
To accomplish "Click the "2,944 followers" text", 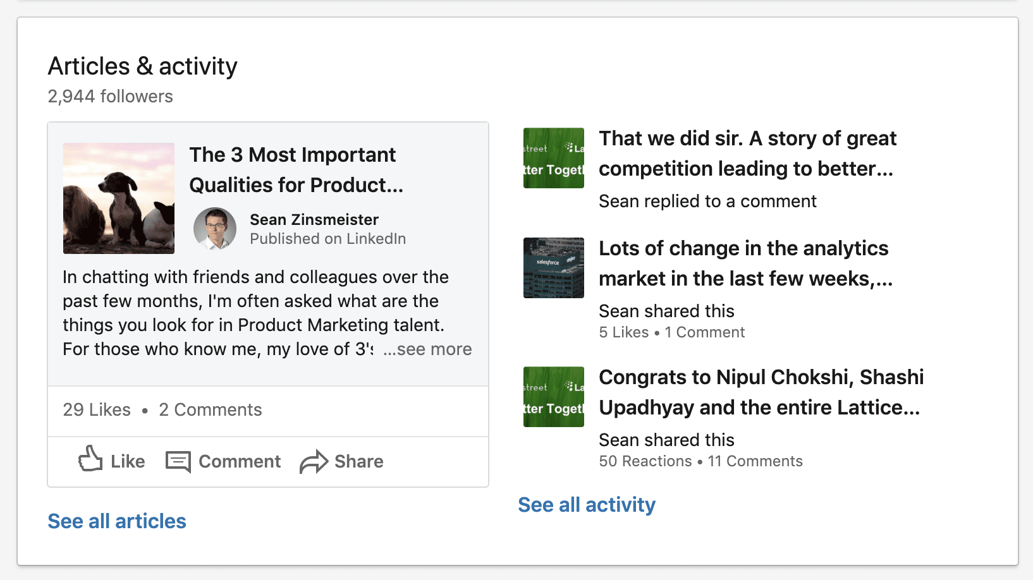I will (111, 97).
